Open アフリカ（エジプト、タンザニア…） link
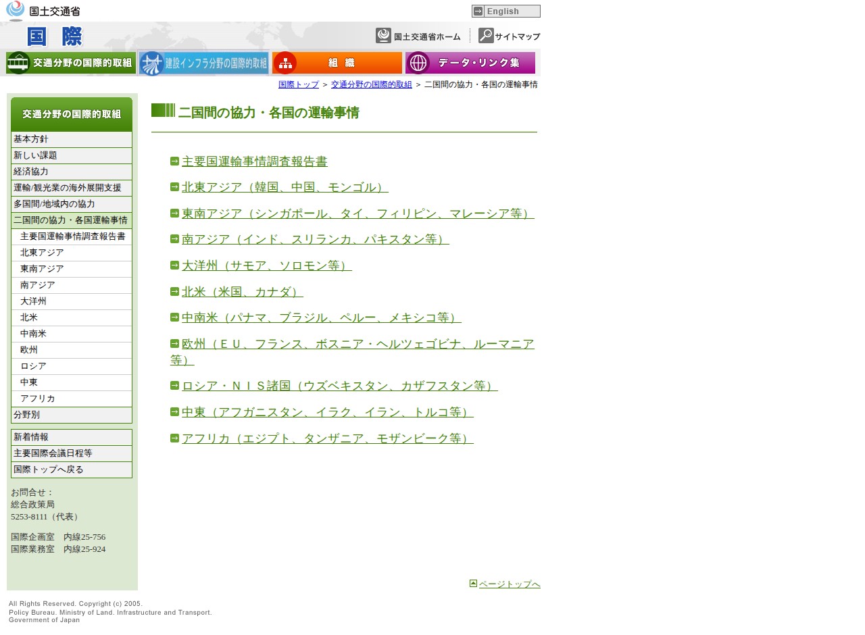This screenshot has height=635, width=865. tap(328, 438)
